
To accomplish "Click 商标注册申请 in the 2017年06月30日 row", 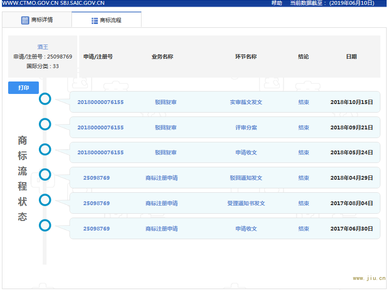I will pos(162,229).
